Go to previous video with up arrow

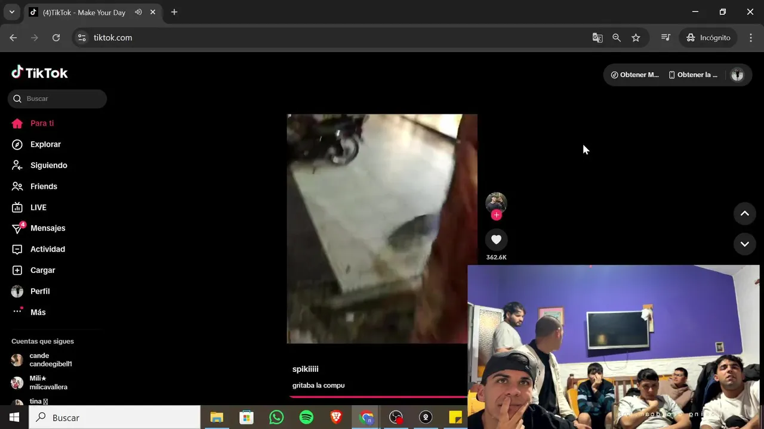coord(744,213)
